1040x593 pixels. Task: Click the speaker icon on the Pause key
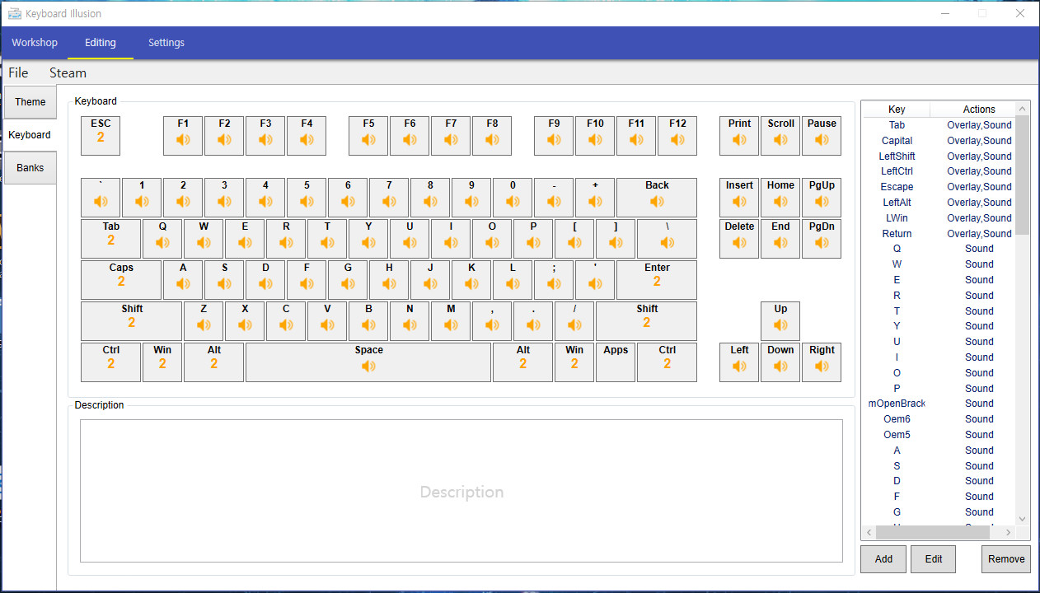(x=822, y=142)
